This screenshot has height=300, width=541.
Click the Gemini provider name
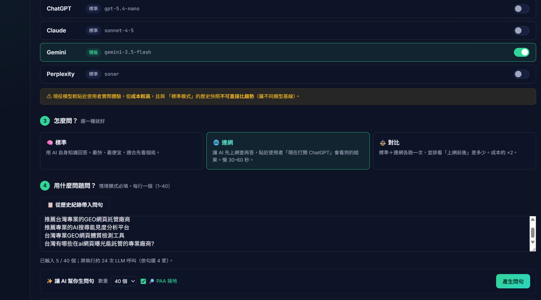[56, 52]
